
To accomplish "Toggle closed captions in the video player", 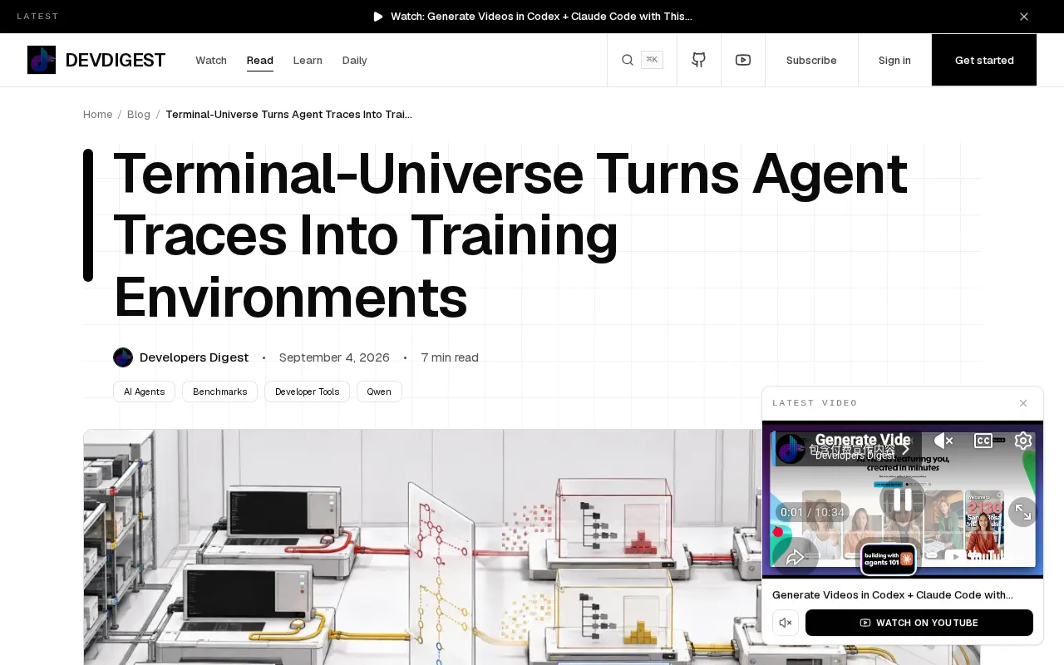I will click(x=983, y=441).
